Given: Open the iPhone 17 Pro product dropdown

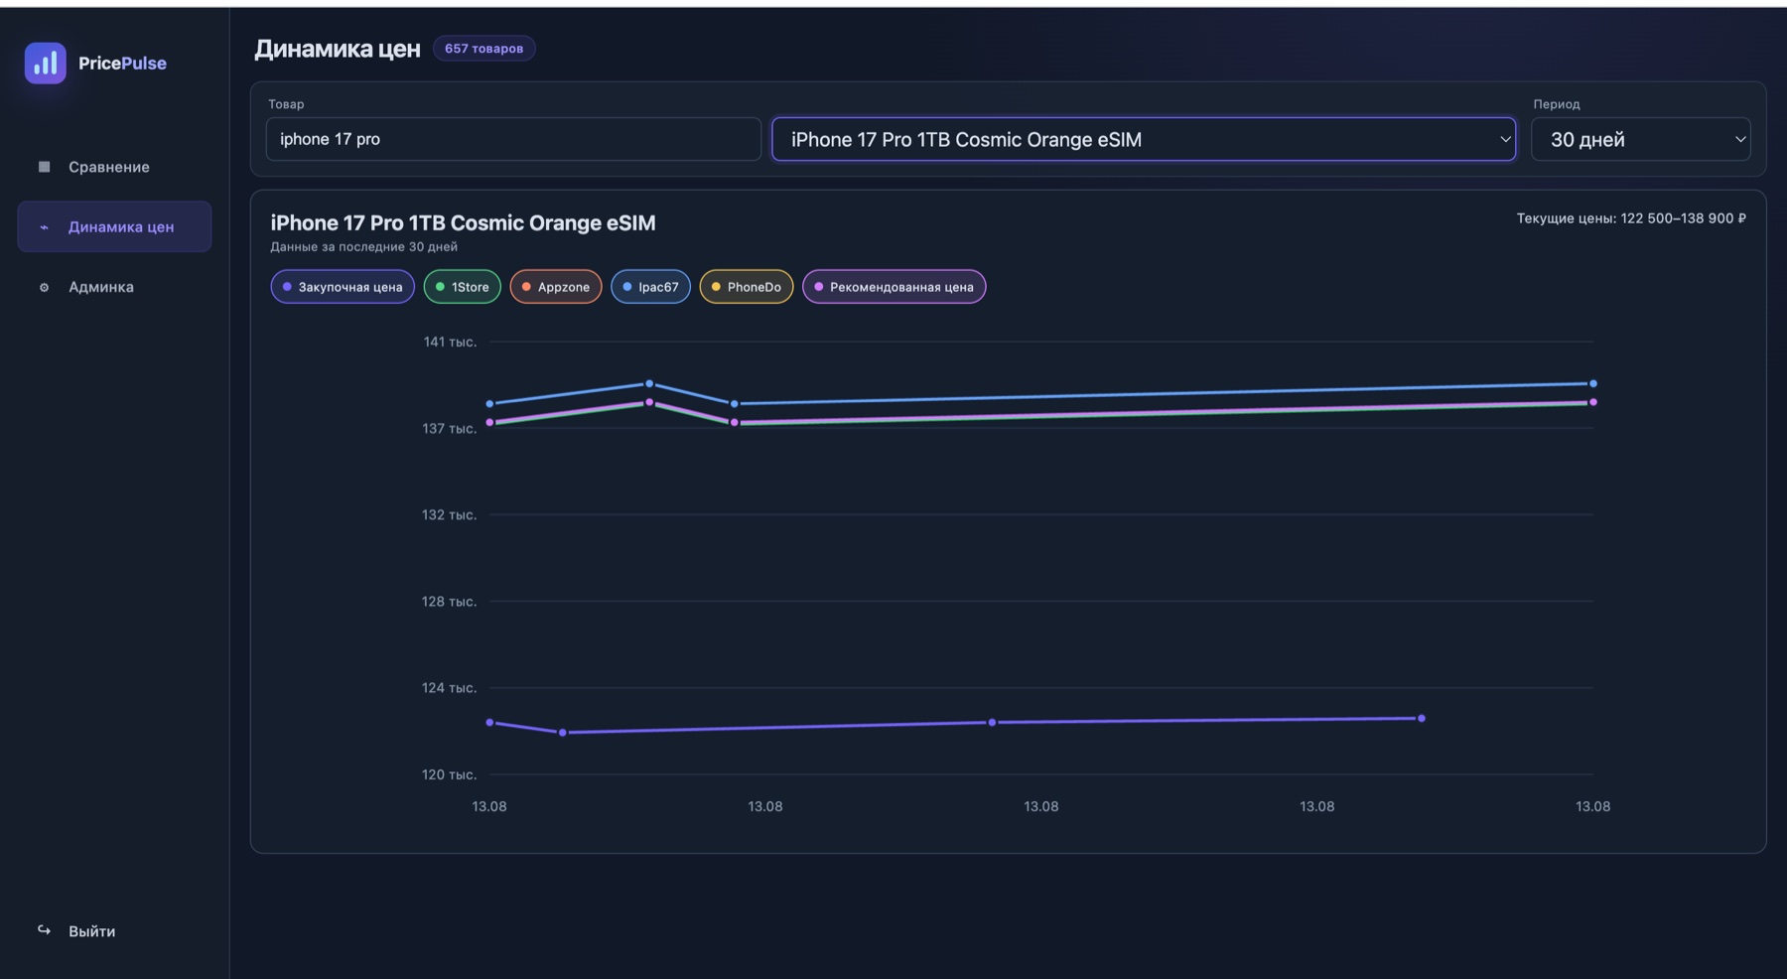Looking at the screenshot, I should (1144, 139).
